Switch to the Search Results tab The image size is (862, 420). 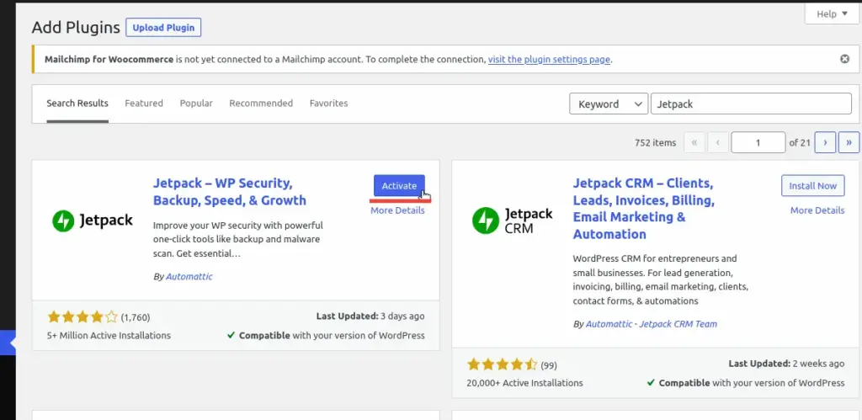[77, 104]
